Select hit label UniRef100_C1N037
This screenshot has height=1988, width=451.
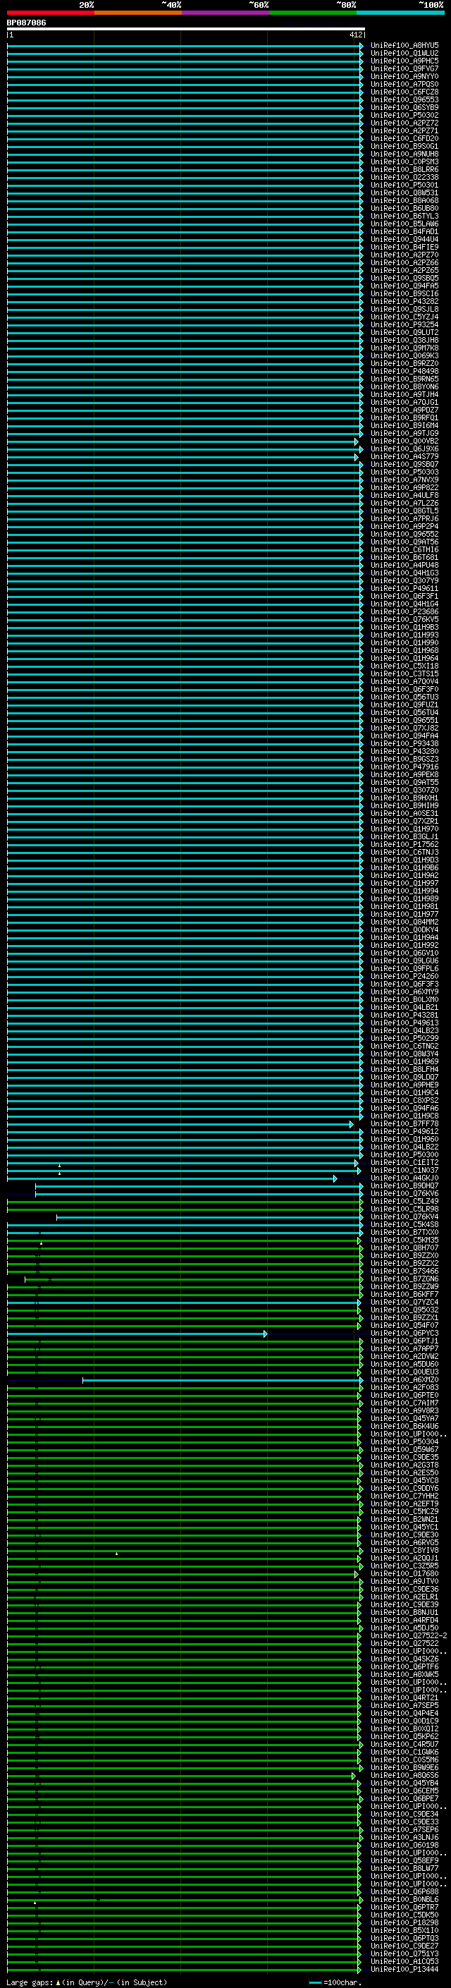[404, 1170]
